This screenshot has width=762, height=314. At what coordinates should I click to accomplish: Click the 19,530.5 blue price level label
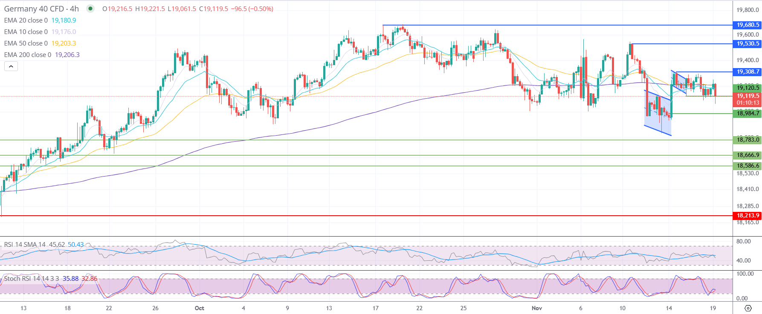748,44
